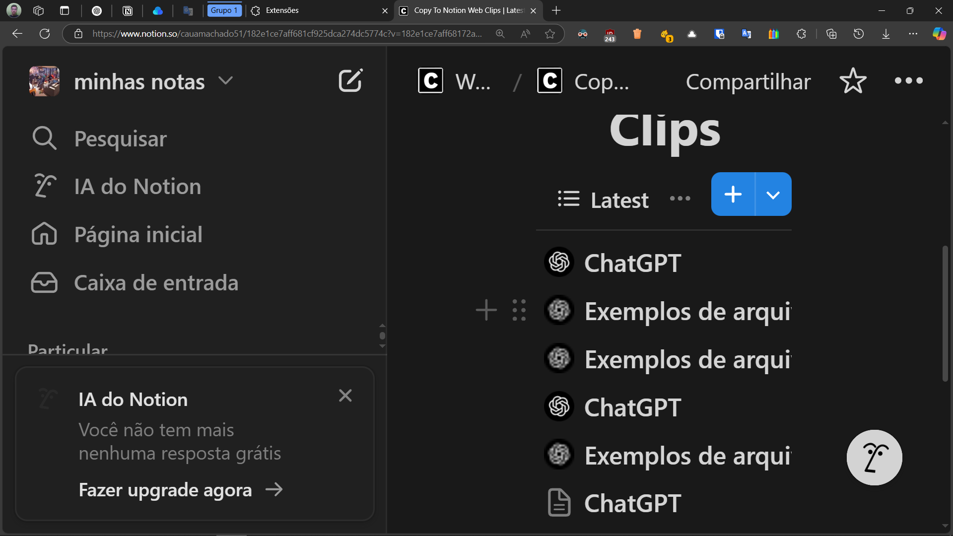Click the sidebar scrollbar thumb
953x536 pixels.
(382, 335)
